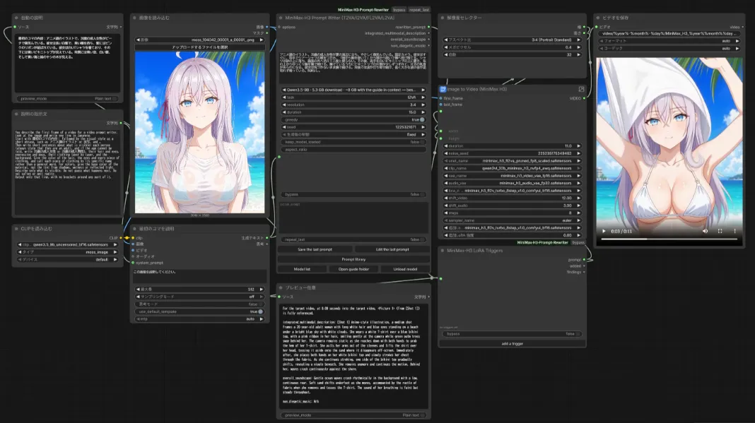Viewport: 755px width, 423px height.
Task: Collapse the プレビュー任意 node via its dot
Action: (281, 287)
